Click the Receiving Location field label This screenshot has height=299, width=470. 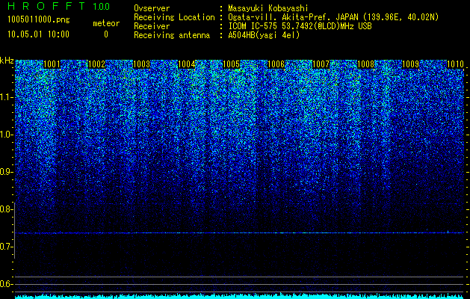pos(174,17)
